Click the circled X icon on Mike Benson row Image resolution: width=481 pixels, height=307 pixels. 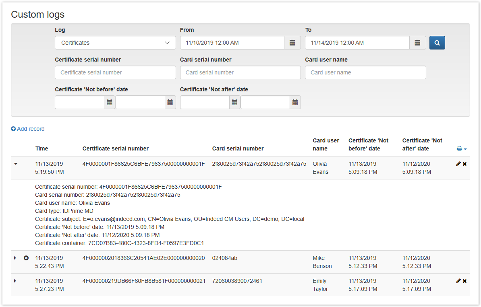[x=26, y=258]
